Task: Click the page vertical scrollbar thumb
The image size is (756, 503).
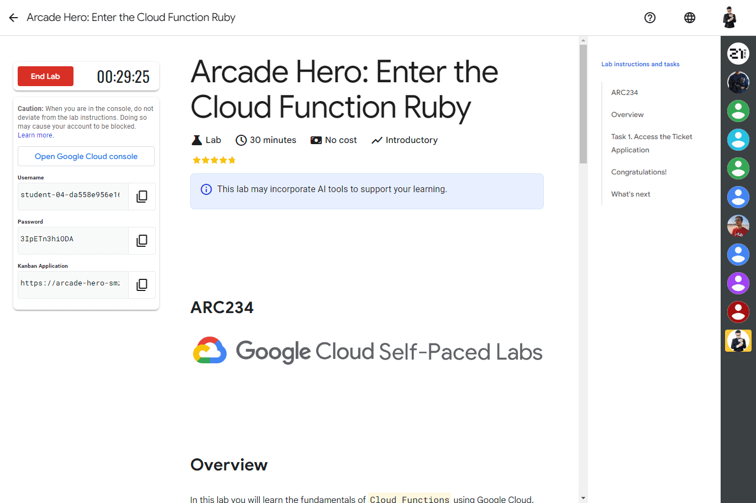Action: (583, 104)
